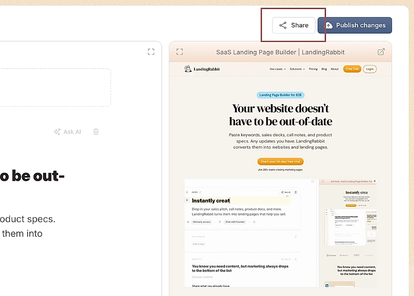The height and width of the screenshot is (296, 414).
Task: Click the LandingRabbit rabbit logo
Action: point(188,68)
